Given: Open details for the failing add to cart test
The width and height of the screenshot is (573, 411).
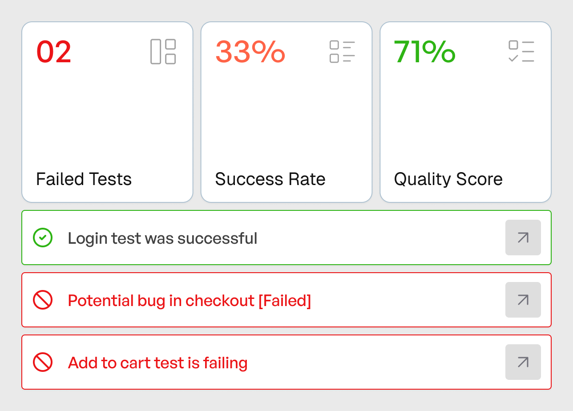Looking at the screenshot, I should (x=523, y=362).
